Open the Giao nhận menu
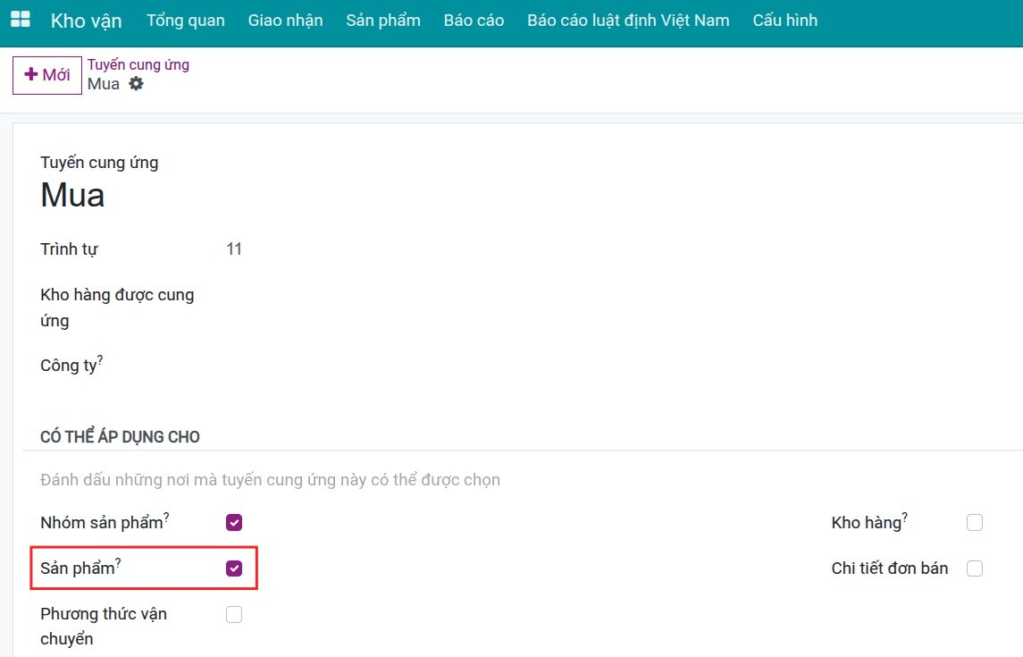1023x657 pixels. [285, 20]
